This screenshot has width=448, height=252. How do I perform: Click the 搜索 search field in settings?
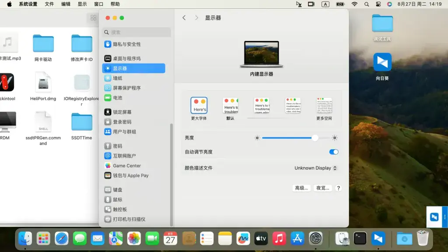[136, 32]
